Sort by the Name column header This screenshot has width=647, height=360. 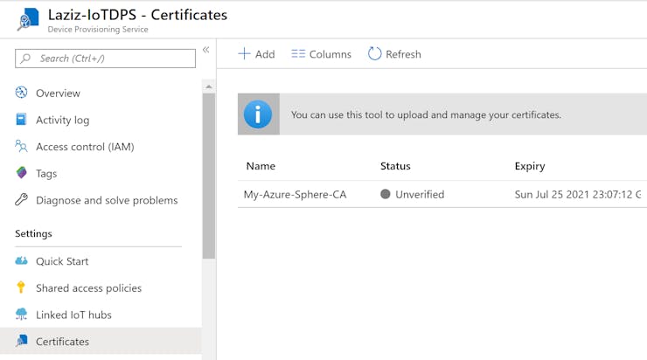pyautogui.click(x=261, y=166)
